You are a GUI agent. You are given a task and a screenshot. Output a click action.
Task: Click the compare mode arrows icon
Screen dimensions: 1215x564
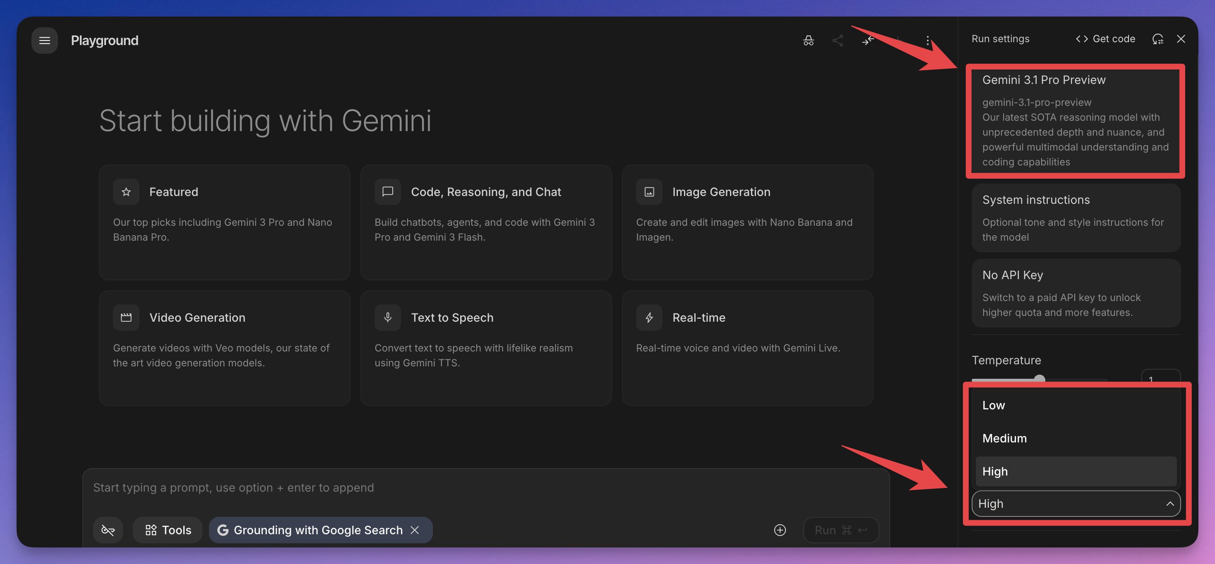tap(868, 41)
